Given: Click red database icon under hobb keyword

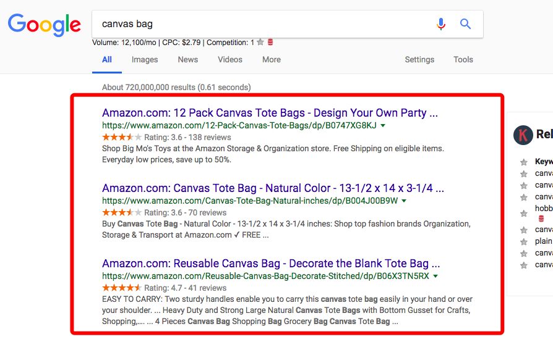Looking at the screenshot, I should 541,219.
